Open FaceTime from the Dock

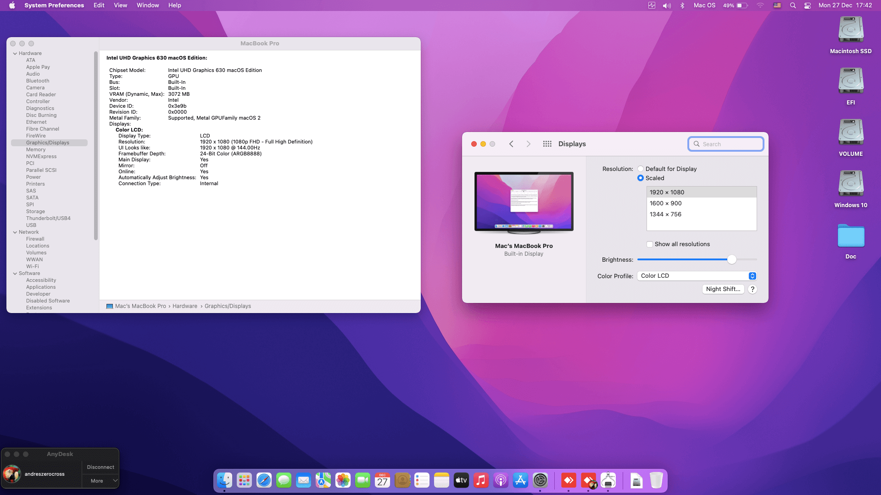click(362, 480)
